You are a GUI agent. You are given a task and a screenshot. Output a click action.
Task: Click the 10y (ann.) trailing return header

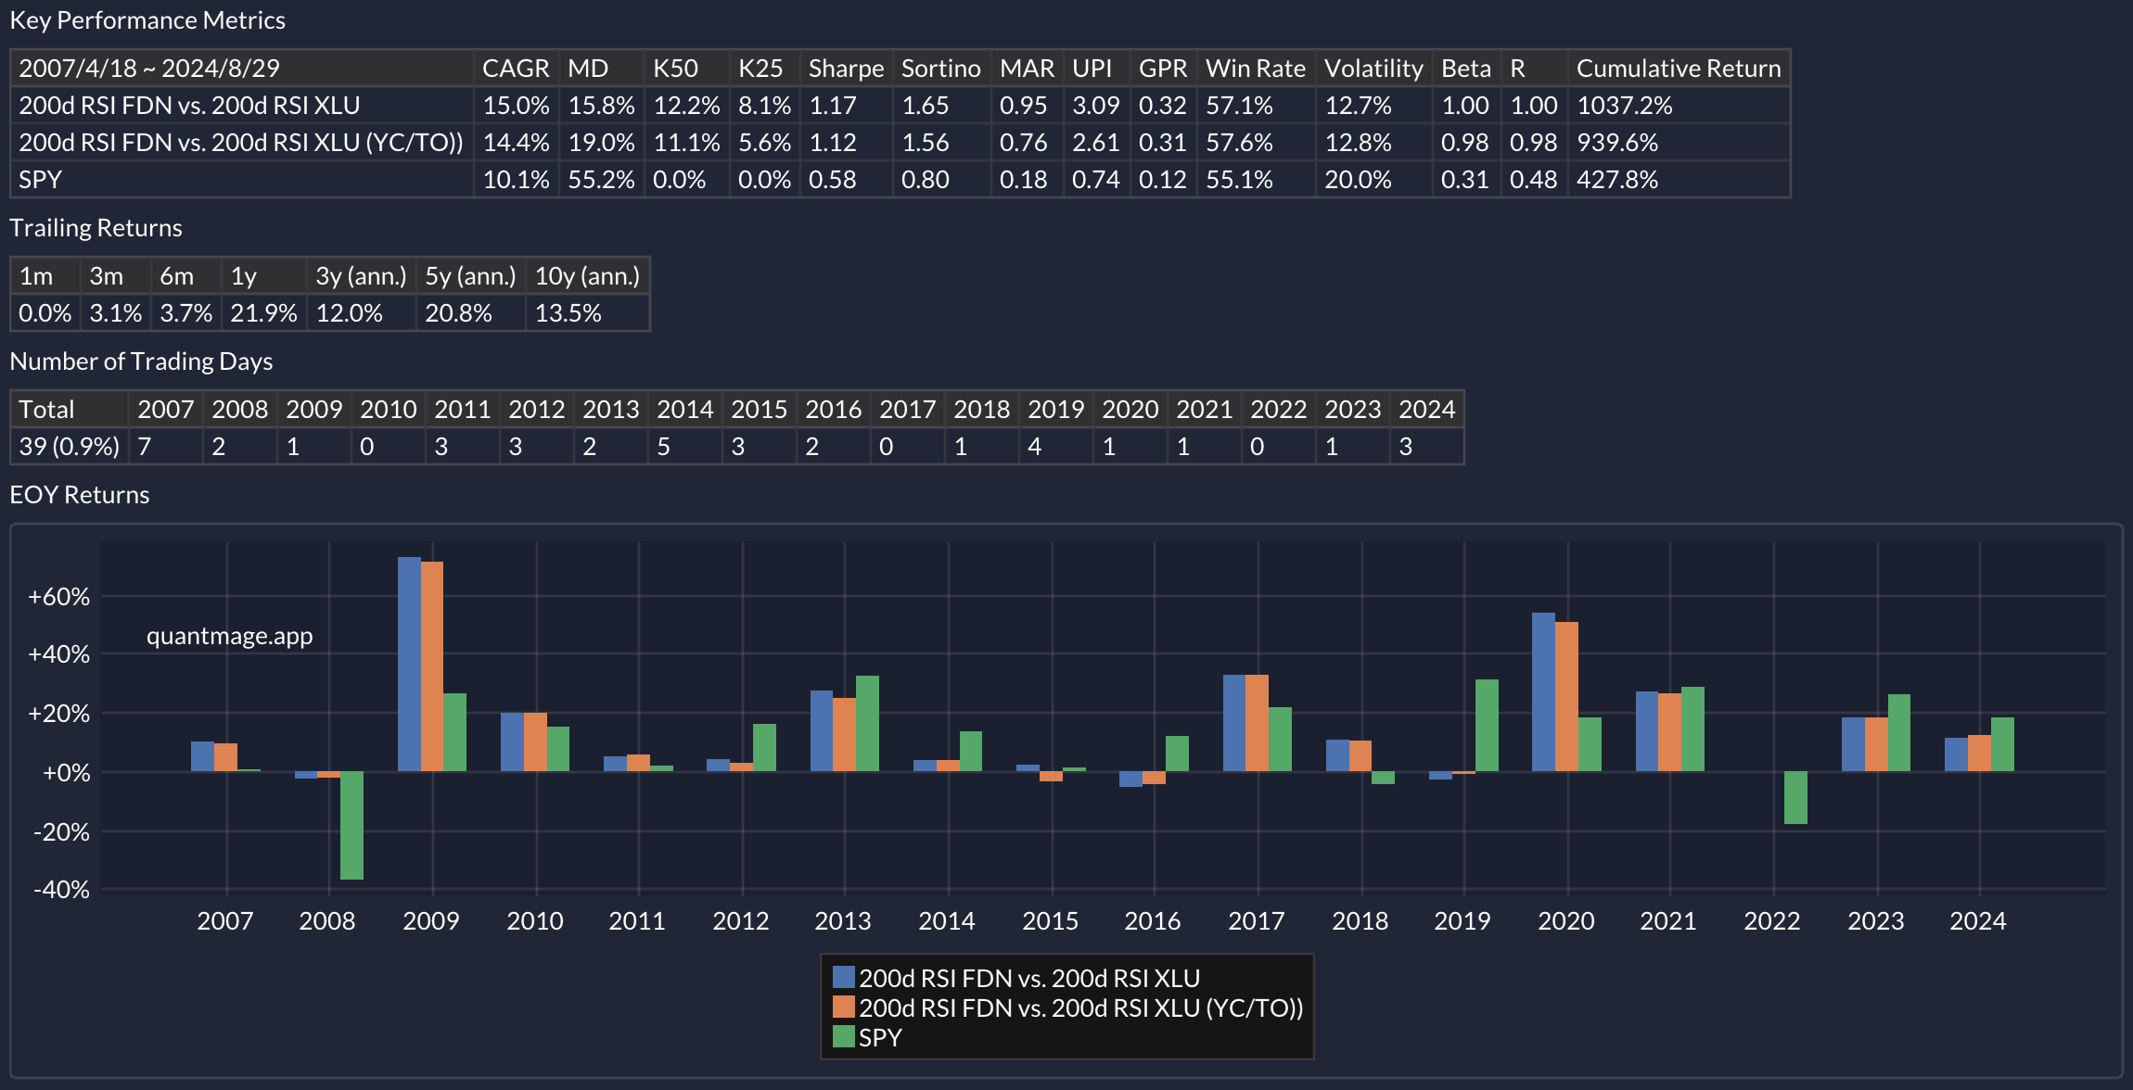click(587, 276)
